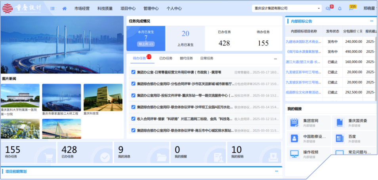The image size is (378, 180).
Task: Open more options in 项目前期策划 panel
Action: (x=277, y=171)
